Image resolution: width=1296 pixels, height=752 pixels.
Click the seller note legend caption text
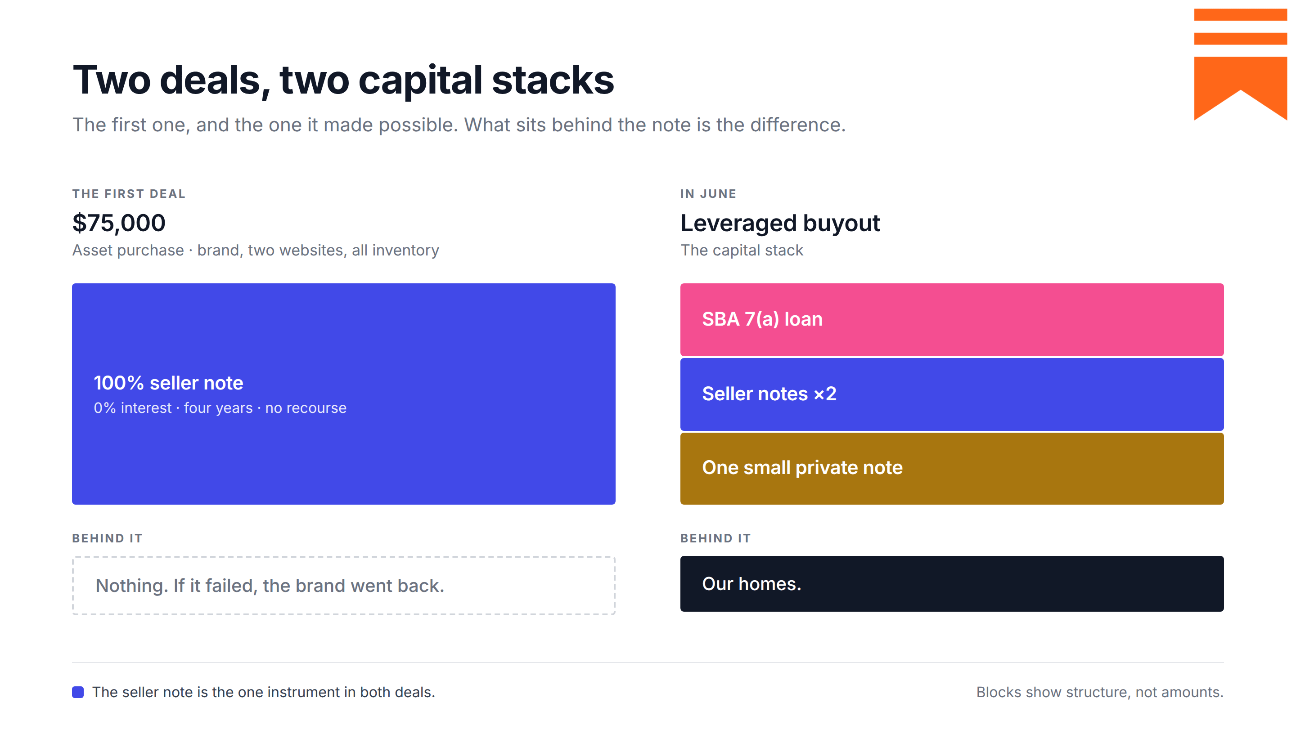263,692
